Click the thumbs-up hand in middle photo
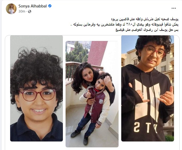The width and height of the screenshot is (182, 150). point(88,94)
